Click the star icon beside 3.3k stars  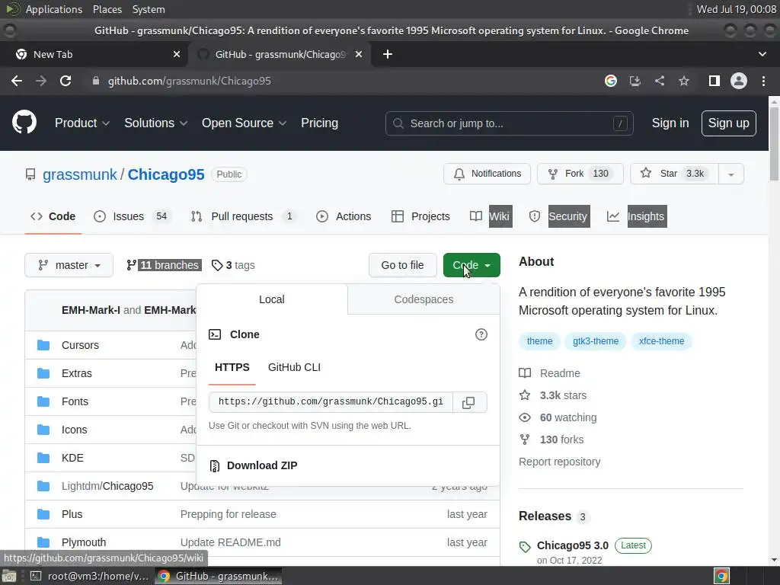[x=525, y=395]
